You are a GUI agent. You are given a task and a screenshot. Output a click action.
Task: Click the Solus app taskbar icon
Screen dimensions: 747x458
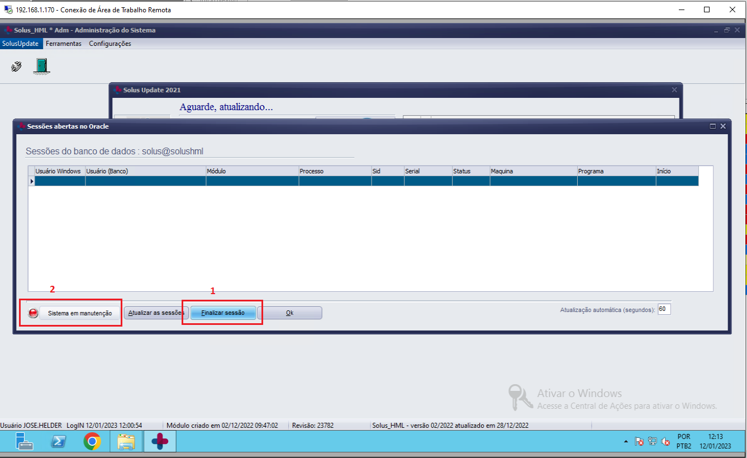point(160,442)
